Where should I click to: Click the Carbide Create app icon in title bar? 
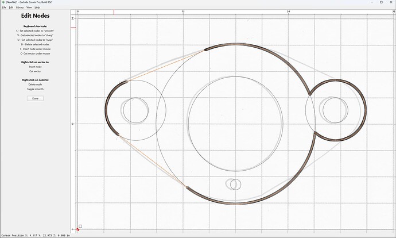pos(3,2)
